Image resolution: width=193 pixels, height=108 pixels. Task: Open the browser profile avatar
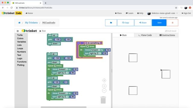click(186, 8)
